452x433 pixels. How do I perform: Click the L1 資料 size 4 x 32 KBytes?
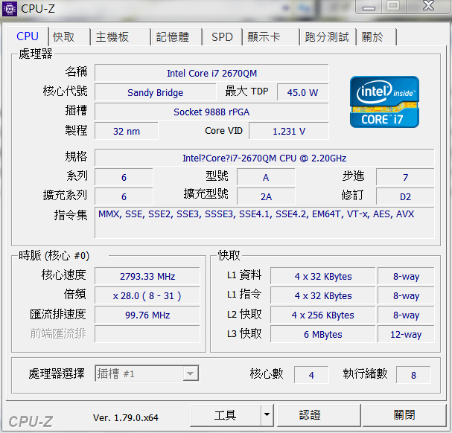[x=323, y=276]
